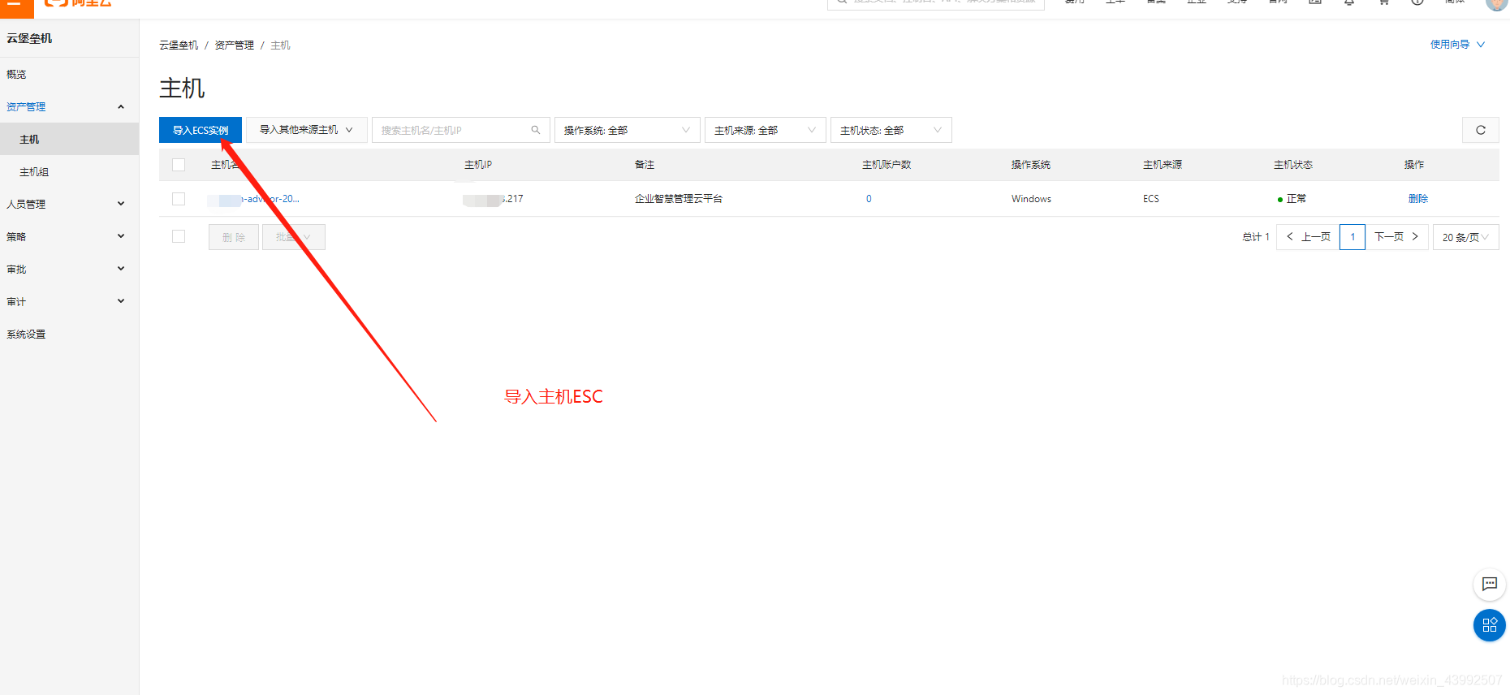Click 删除 in the host row's 操作 column

[1418, 199]
